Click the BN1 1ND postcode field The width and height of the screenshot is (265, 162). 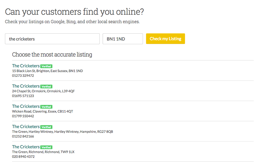pyautogui.click(x=123, y=39)
